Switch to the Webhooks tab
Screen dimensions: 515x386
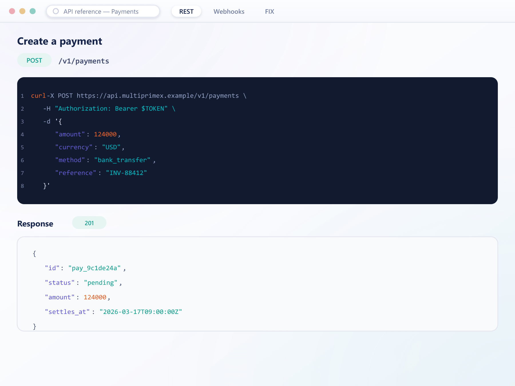pos(229,11)
